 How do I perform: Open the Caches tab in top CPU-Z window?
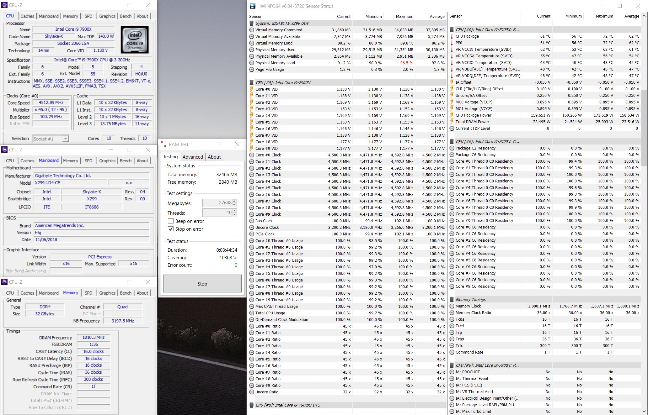pos(27,16)
